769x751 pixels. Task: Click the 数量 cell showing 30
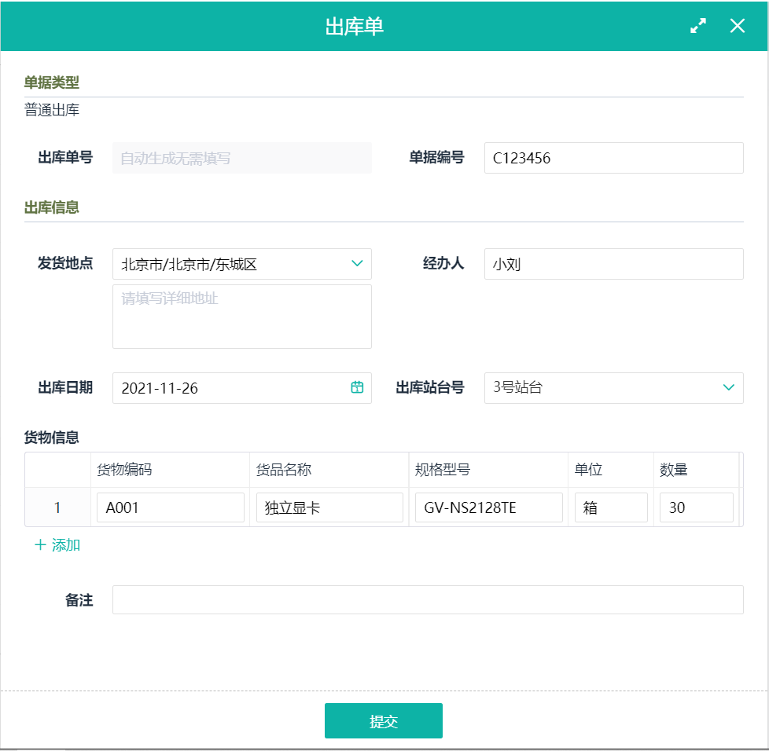point(696,507)
